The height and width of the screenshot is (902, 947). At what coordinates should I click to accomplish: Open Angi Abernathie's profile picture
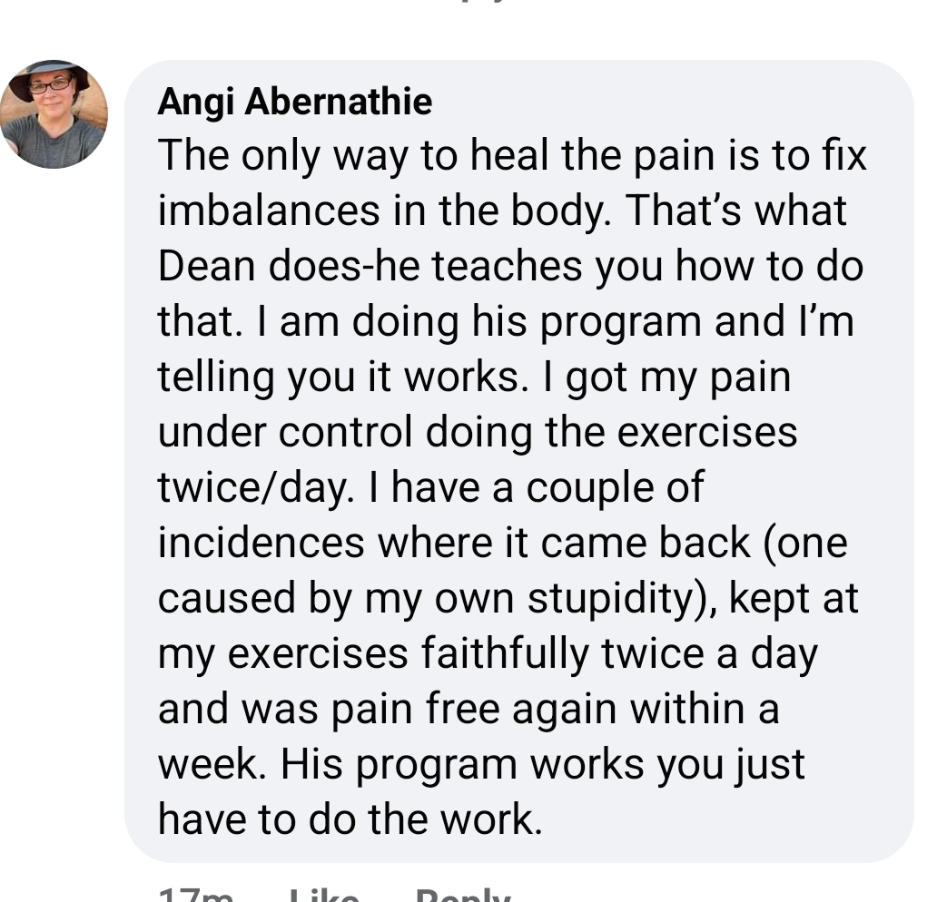pos(54,114)
